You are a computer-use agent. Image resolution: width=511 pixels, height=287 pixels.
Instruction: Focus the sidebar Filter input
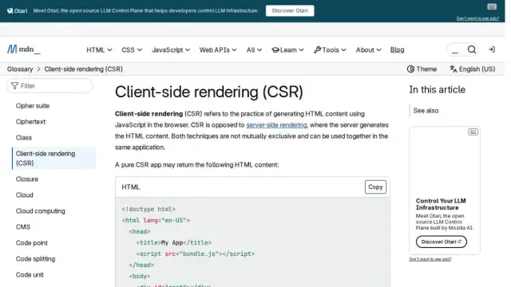tap(50, 86)
